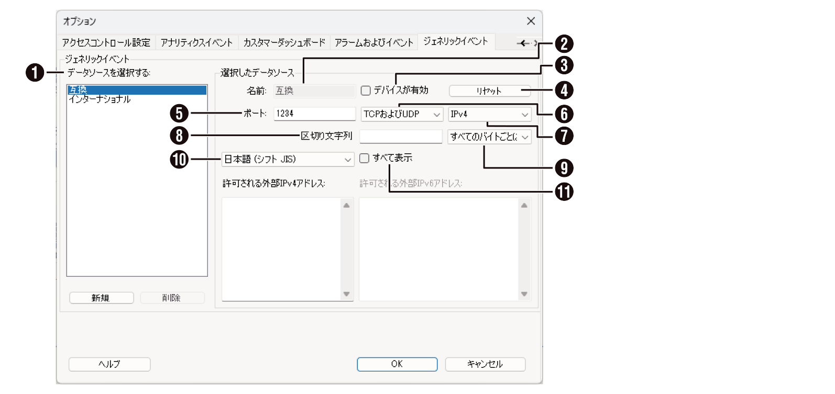The height and width of the screenshot is (394, 835).
Task: Confirm settings with the OK button
Action: 397,364
